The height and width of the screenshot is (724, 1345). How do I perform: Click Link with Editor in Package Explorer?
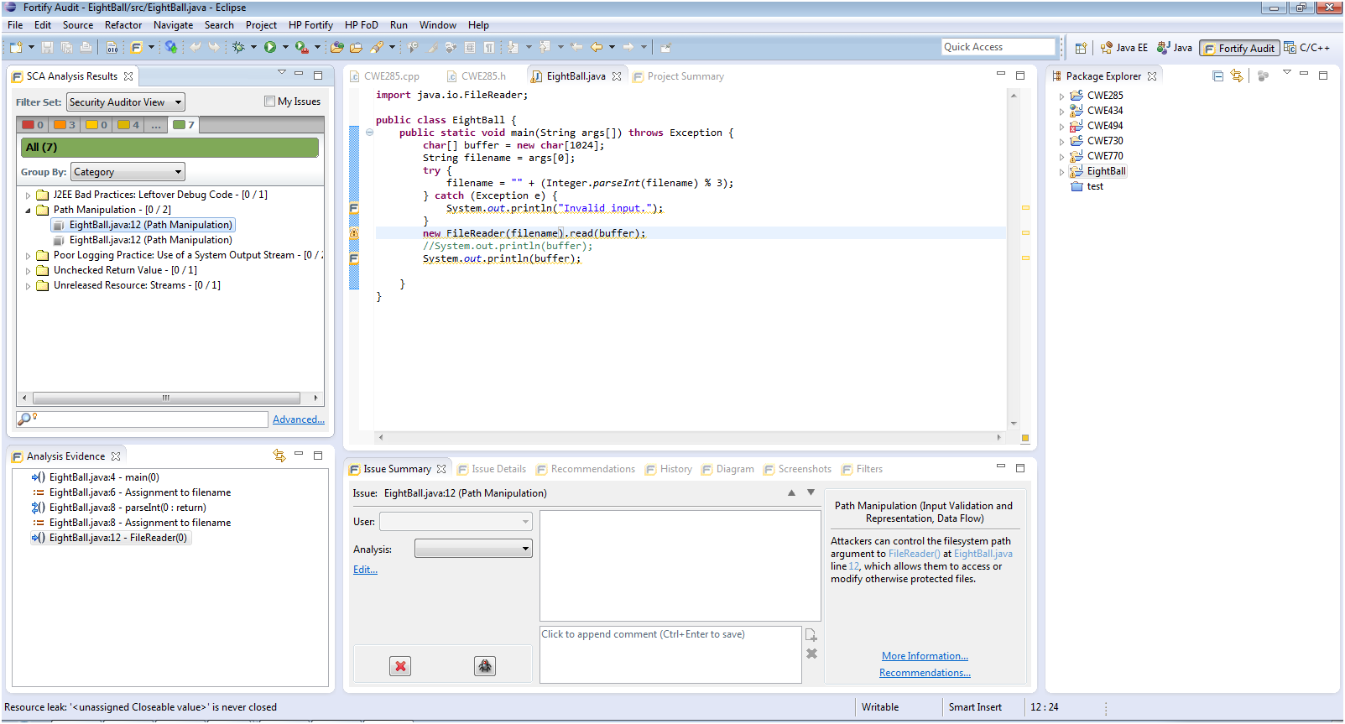[1237, 76]
